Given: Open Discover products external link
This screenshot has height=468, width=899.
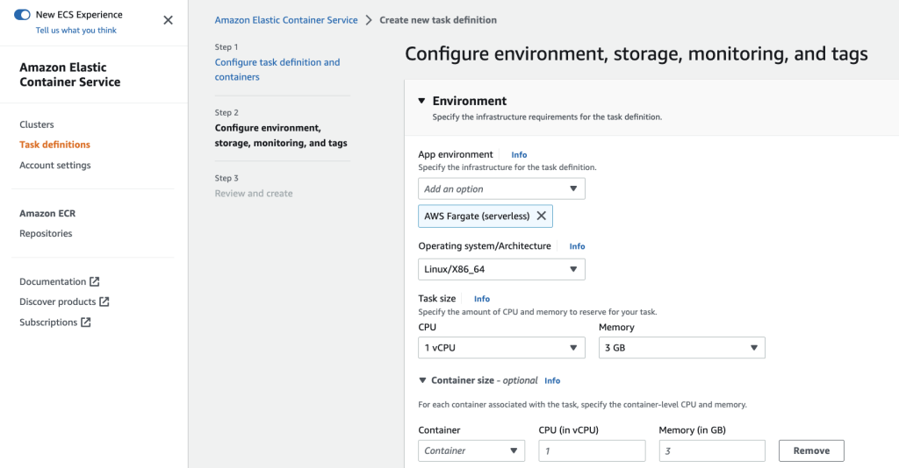Looking at the screenshot, I should coord(64,302).
